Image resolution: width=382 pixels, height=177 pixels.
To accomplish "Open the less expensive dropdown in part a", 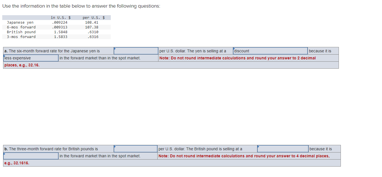I will (30, 58).
